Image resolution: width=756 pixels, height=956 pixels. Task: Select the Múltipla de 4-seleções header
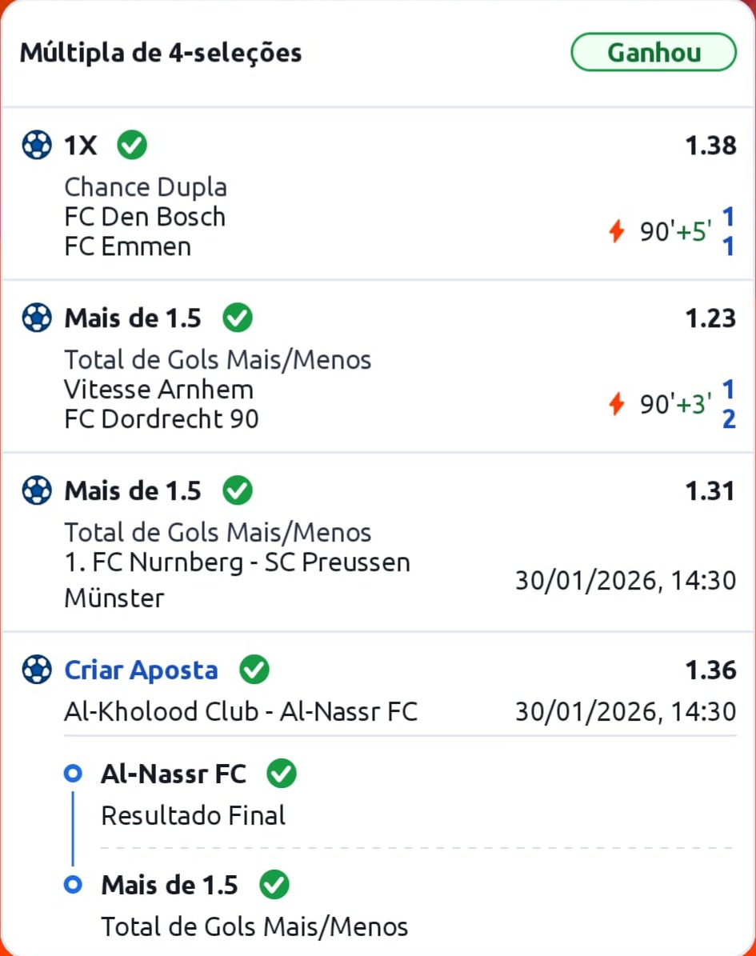pyautogui.click(x=161, y=53)
